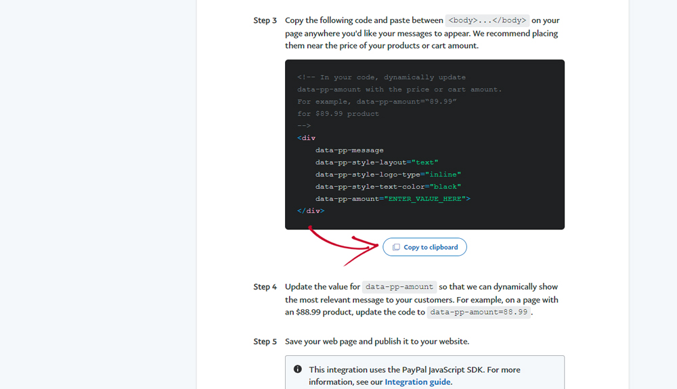Click the <body>...</body> inline code snippet

(x=487, y=20)
